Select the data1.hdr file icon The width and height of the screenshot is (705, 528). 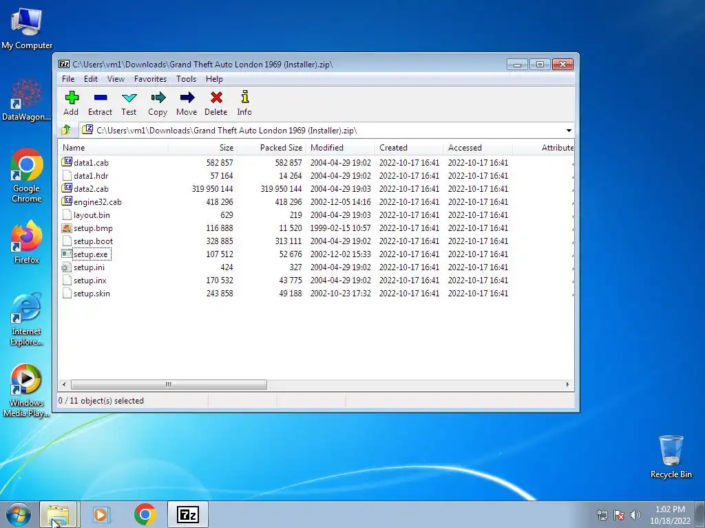pyautogui.click(x=67, y=175)
